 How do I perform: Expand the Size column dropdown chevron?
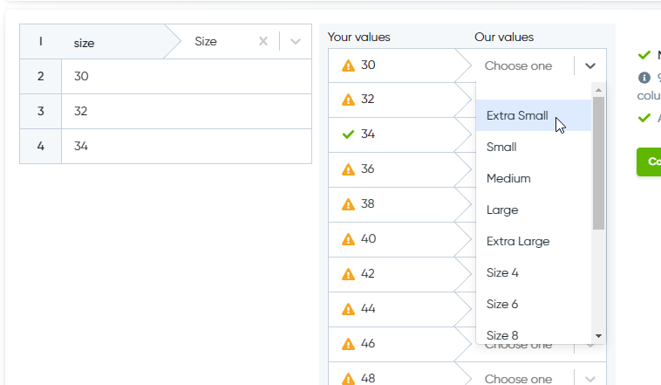(x=296, y=41)
